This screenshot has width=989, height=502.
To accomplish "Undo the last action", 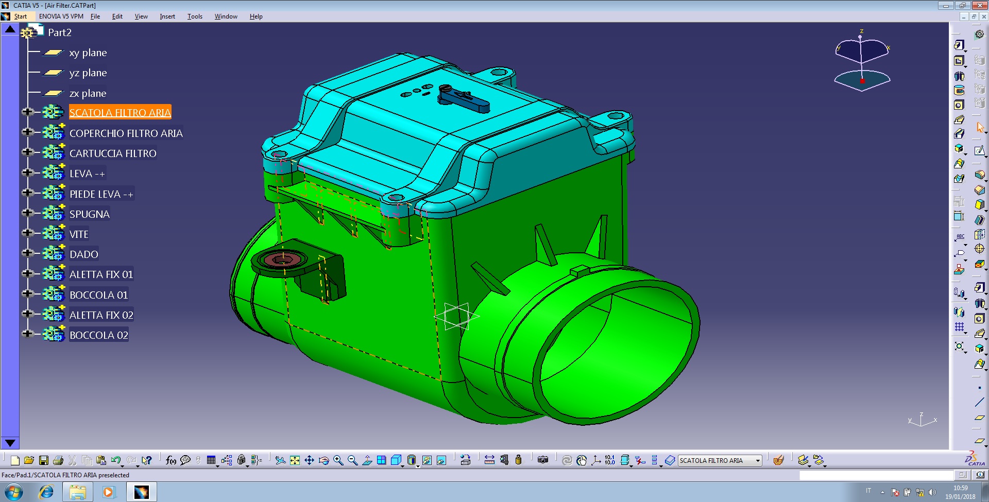I will click(x=116, y=460).
